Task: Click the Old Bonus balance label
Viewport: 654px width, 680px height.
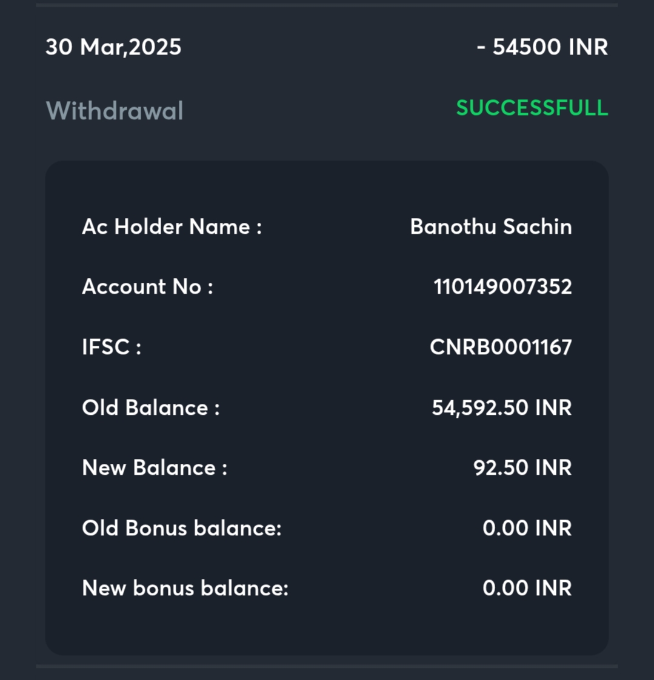Action: pyautogui.click(x=182, y=528)
